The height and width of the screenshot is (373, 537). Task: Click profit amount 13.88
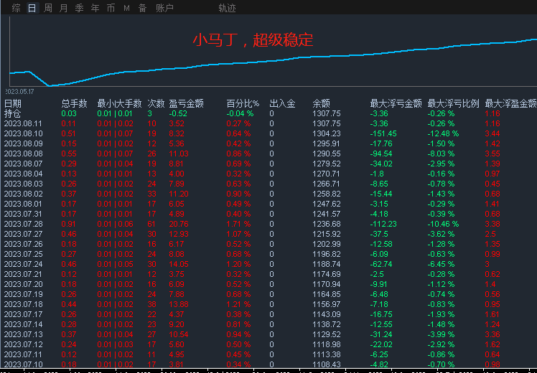tap(179, 304)
